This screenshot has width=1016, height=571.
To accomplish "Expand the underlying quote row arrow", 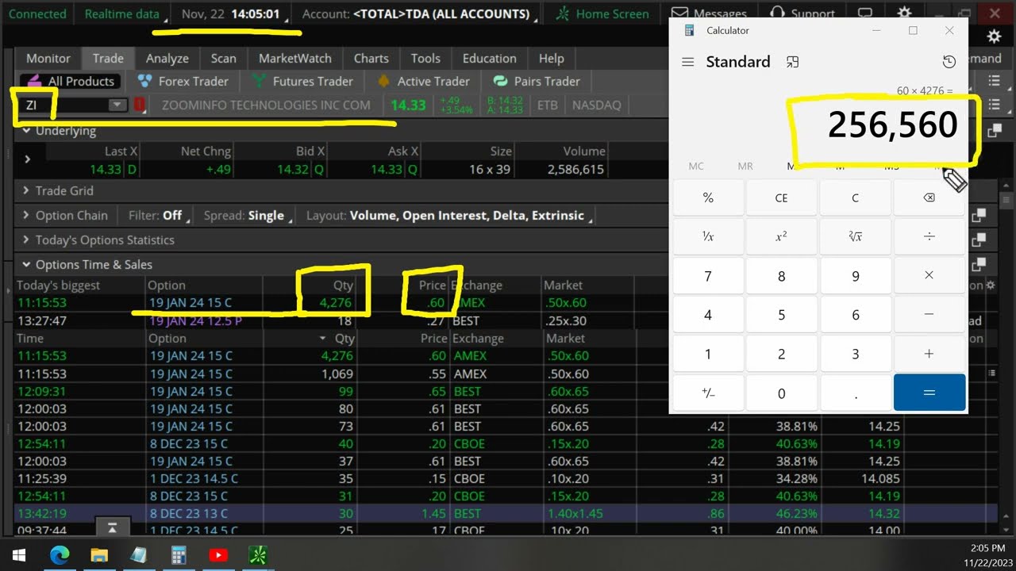I will [x=27, y=159].
